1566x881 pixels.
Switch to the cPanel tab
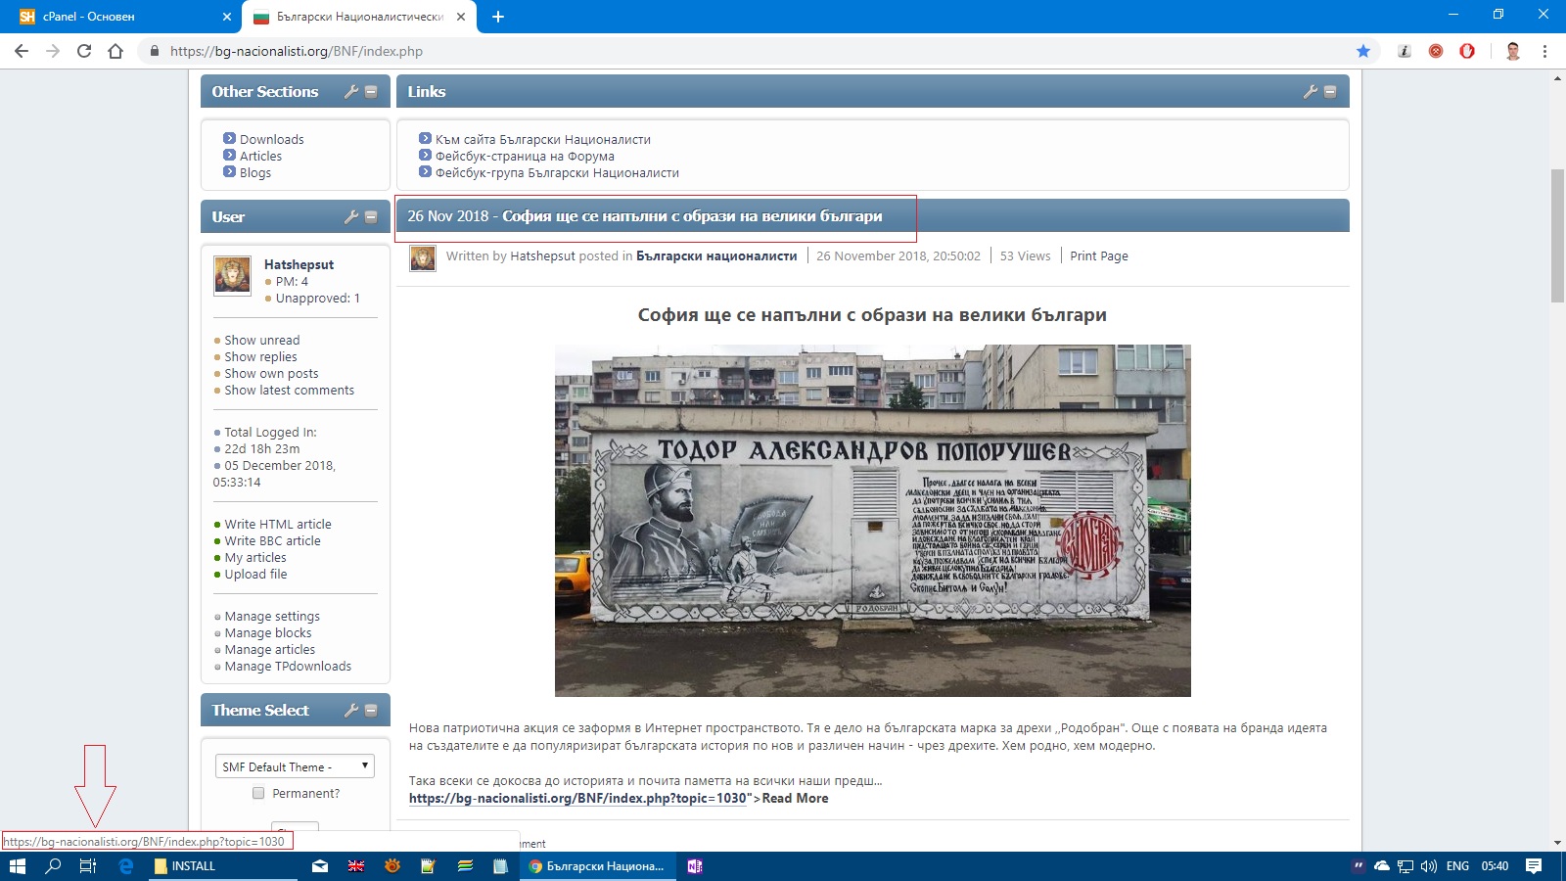[121, 17]
